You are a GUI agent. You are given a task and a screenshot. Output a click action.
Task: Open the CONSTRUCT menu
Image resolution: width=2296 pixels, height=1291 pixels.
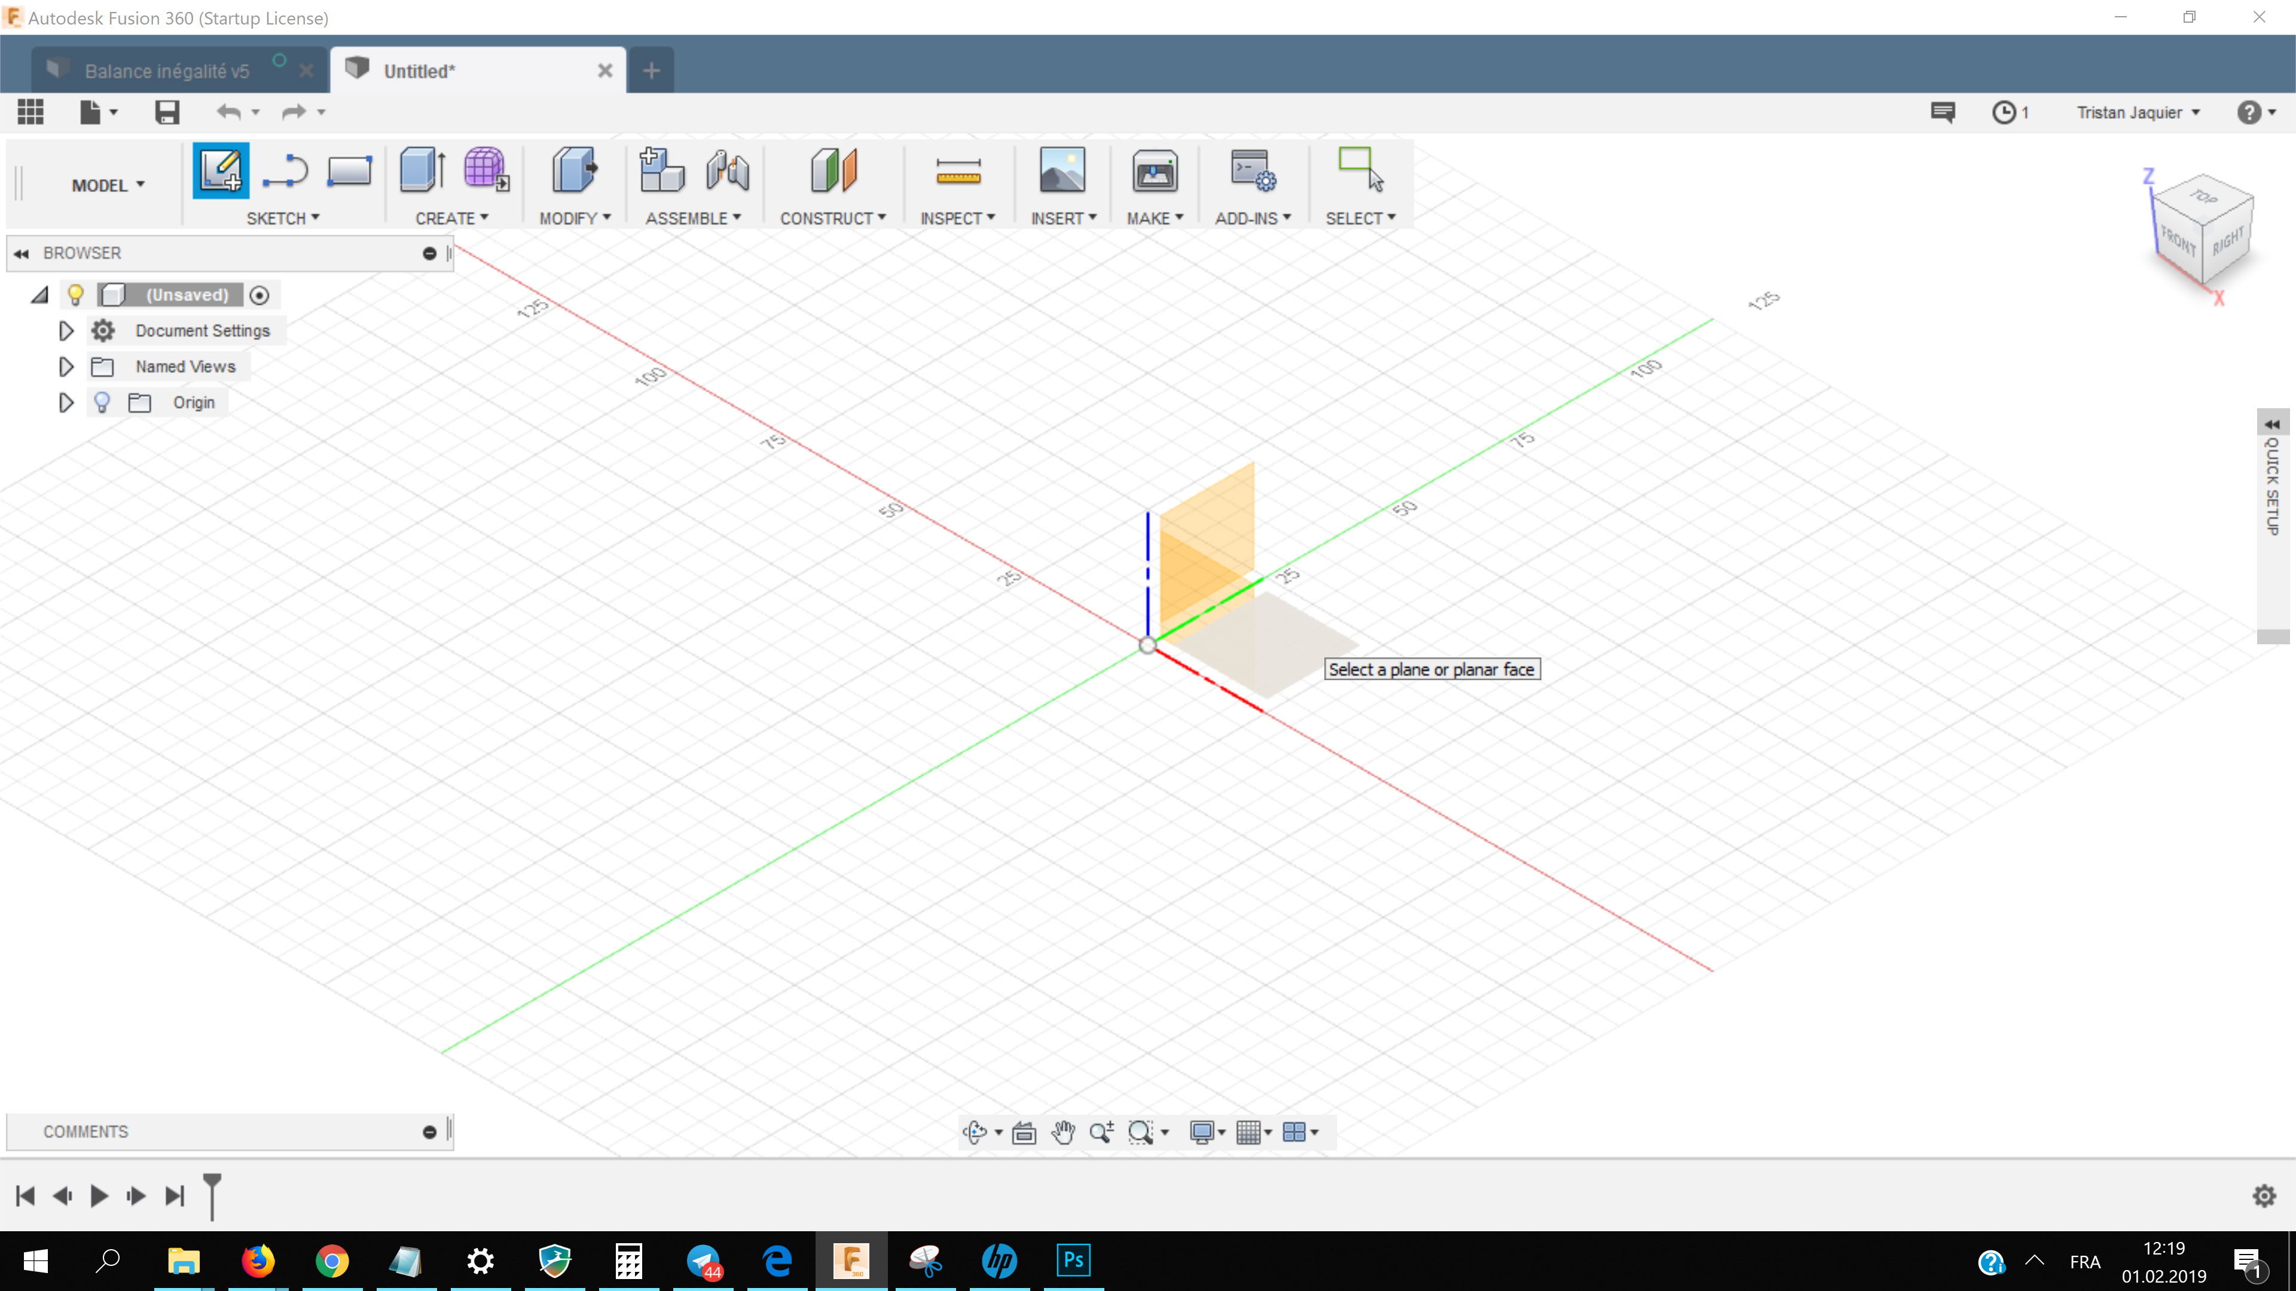coord(832,218)
